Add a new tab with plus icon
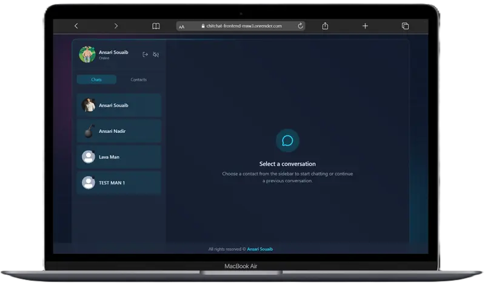 click(366, 26)
